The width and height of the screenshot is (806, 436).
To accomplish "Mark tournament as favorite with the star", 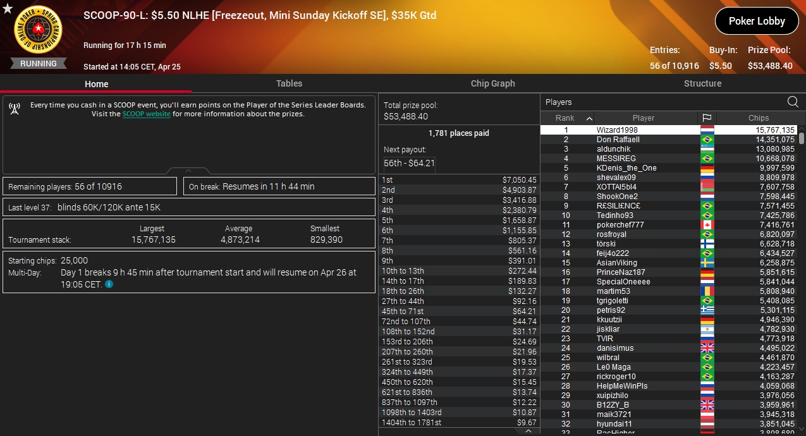I will pos(8,8).
